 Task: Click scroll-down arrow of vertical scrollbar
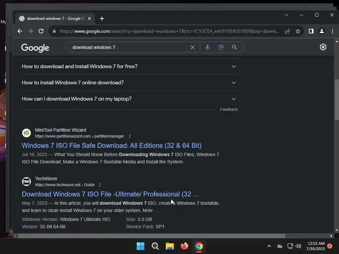coord(337,230)
